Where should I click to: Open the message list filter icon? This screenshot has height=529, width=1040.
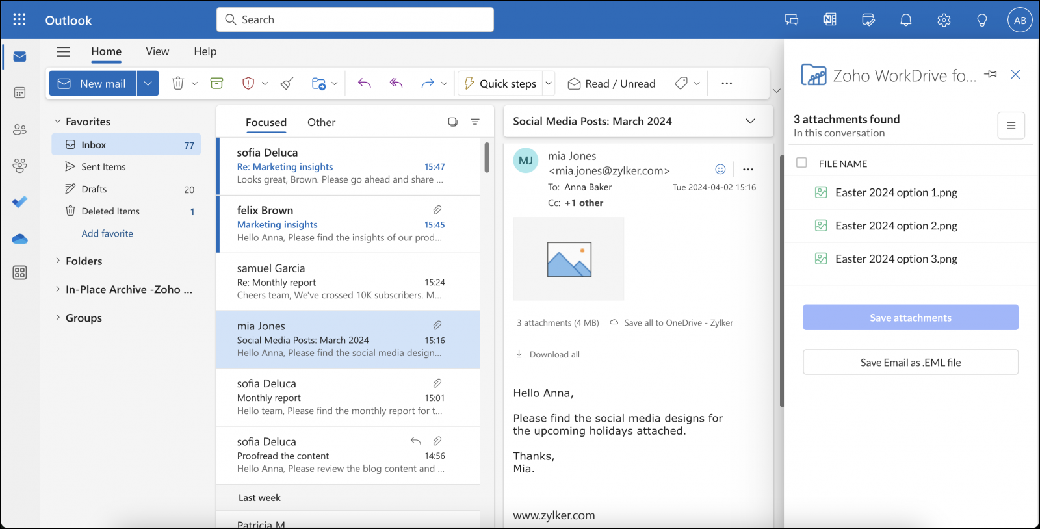(475, 122)
